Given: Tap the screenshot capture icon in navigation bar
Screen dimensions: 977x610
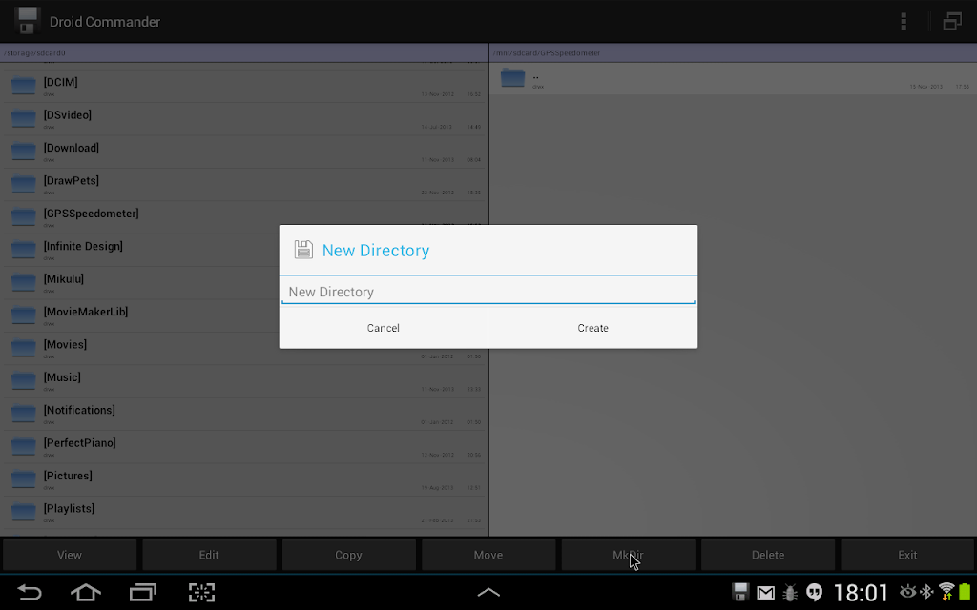Looking at the screenshot, I should 201,592.
